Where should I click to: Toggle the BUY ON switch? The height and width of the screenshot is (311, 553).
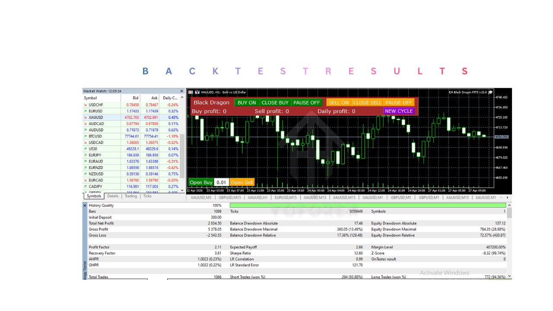click(247, 103)
